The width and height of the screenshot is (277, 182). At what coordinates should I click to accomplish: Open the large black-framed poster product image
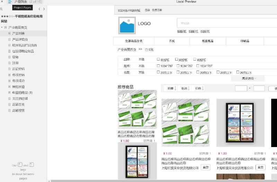click(x=240, y=123)
